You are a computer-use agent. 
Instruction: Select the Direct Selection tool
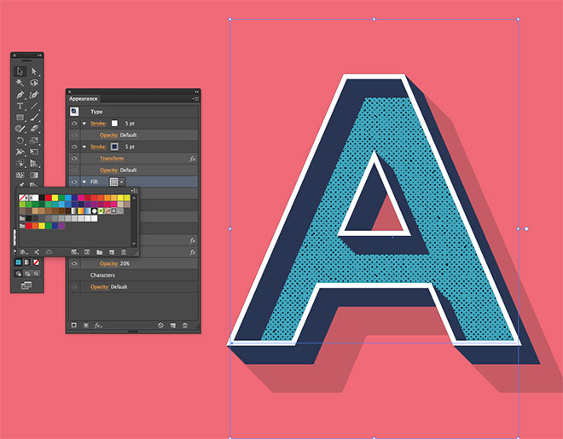click(34, 72)
